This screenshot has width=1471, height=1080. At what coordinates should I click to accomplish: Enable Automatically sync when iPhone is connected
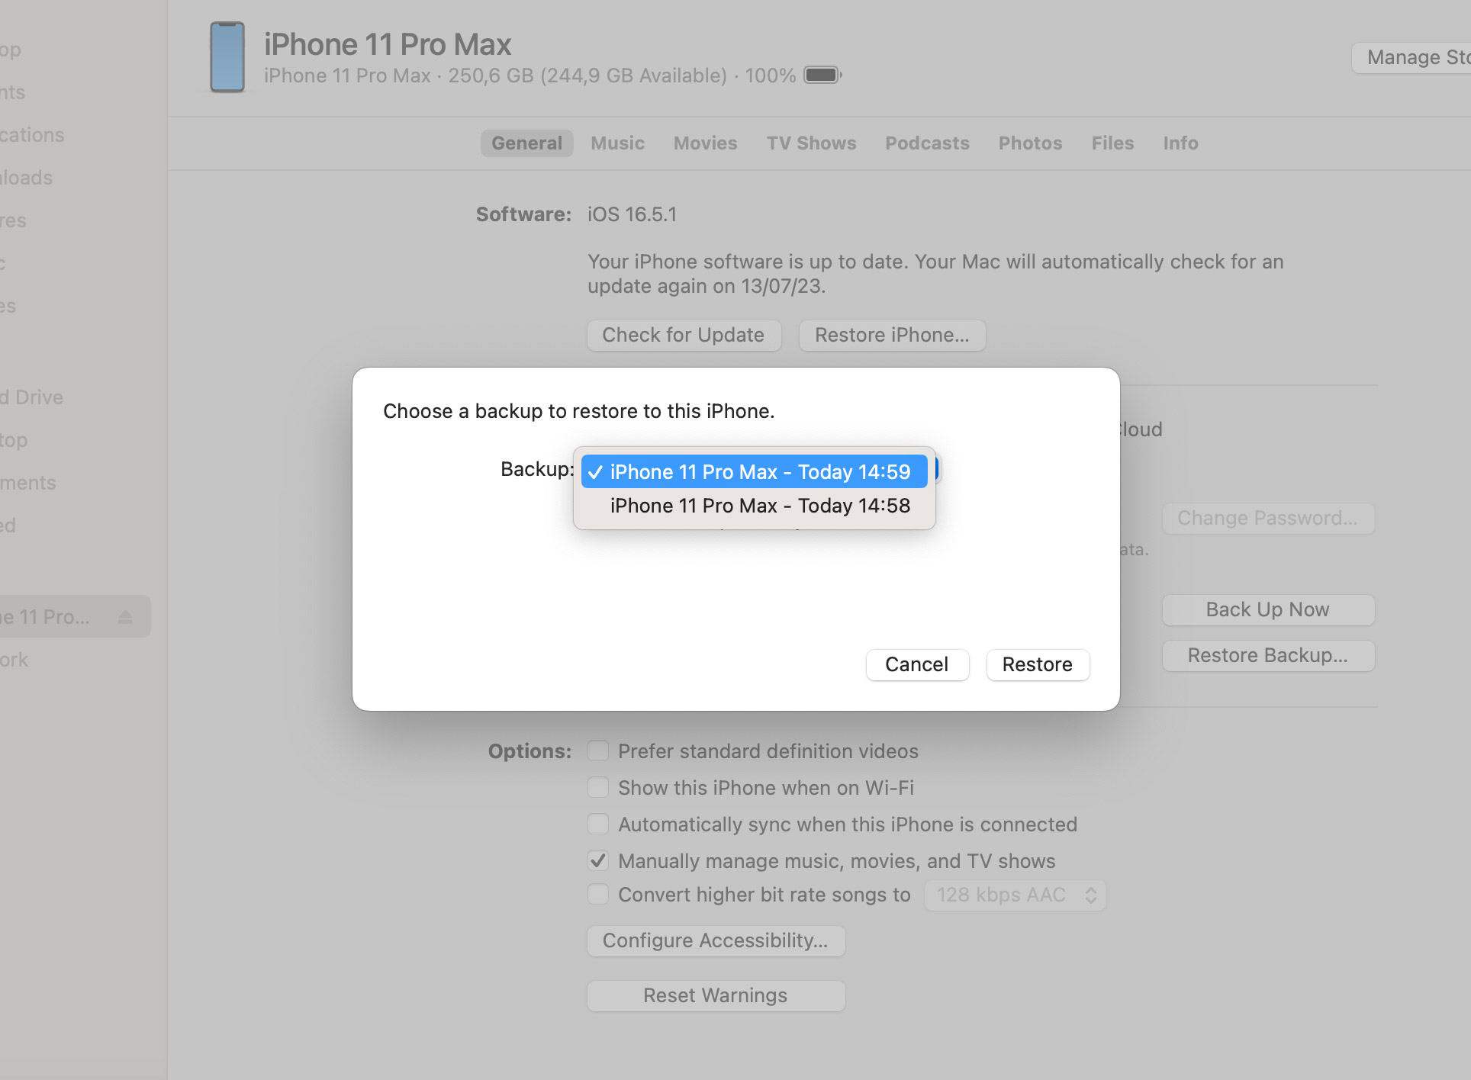pos(598,823)
